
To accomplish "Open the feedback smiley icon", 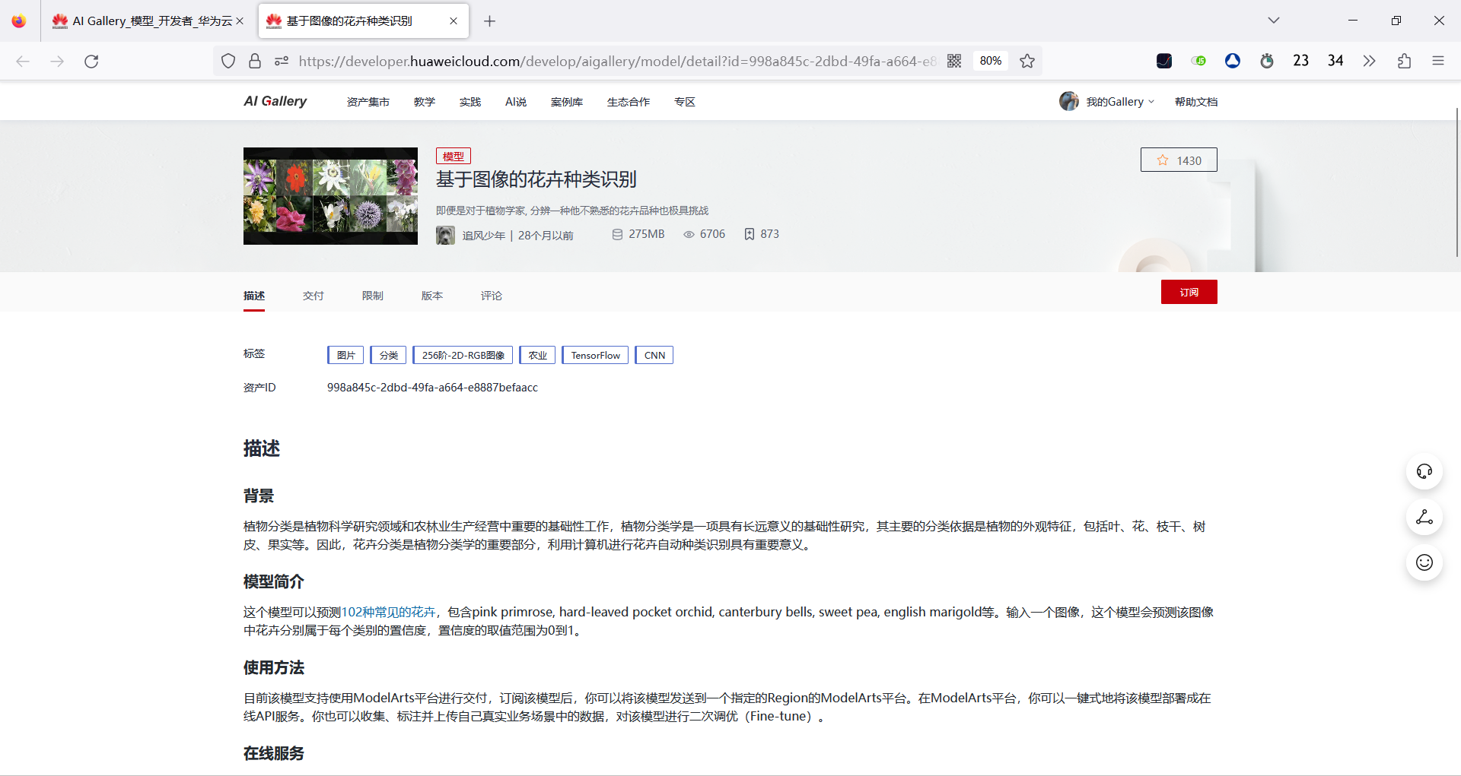I will point(1424,562).
